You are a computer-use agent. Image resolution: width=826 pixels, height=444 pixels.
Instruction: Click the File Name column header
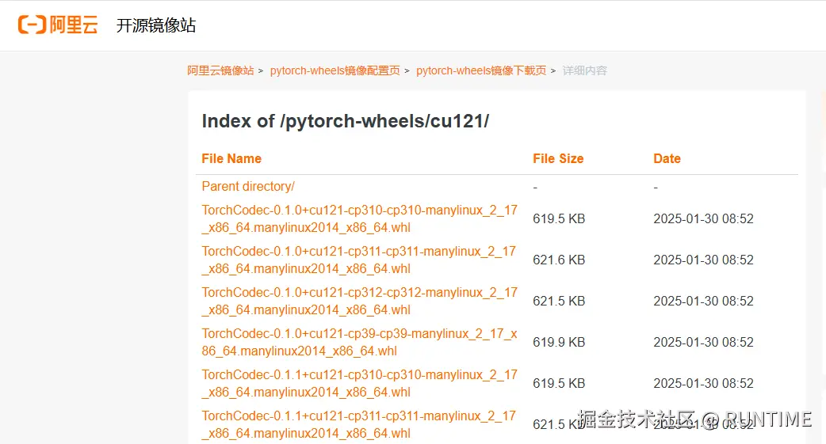pyautogui.click(x=231, y=158)
